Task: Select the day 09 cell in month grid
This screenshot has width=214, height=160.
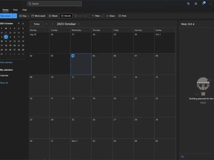Action: 39,85
